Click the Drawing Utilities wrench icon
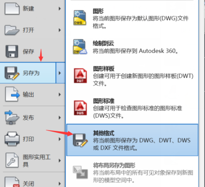Screen dimensions: 205x187 point(12,160)
